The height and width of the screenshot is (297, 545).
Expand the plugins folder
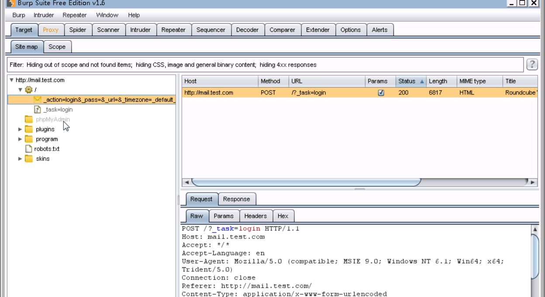point(20,129)
